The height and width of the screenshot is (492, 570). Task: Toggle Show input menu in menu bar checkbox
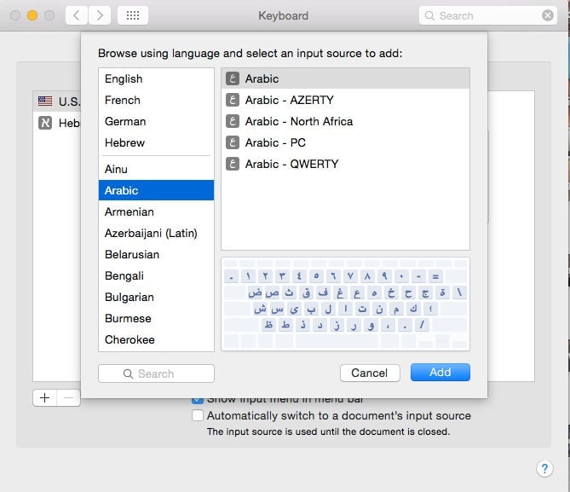[198, 401]
